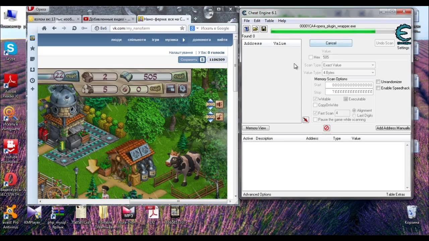Screen dimensions: 429x241
Task: Switch to 'взлом вк' Opera tab
Action: 54,19
